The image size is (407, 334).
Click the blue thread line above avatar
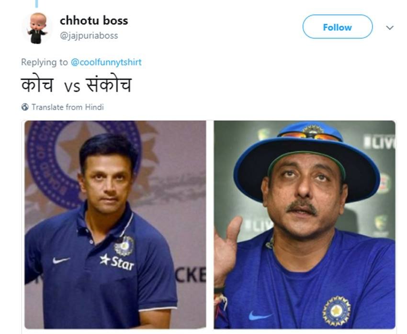coord(36,4)
